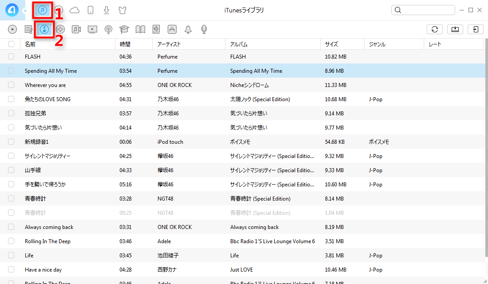Click genre cell ボイスメモ
This screenshot has width=488, height=284.
pyautogui.click(x=379, y=142)
